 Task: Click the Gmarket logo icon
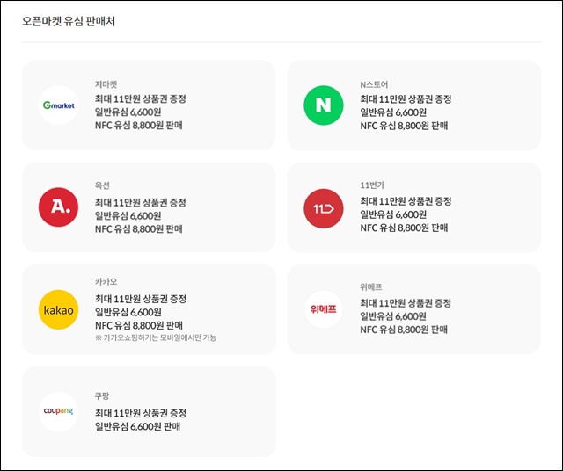[x=59, y=105]
